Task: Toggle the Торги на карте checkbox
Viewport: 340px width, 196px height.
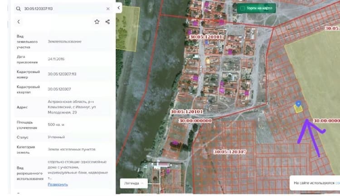Action: (x=243, y=8)
